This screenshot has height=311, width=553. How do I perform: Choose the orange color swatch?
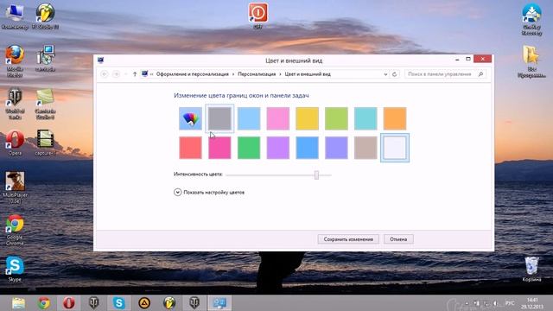(x=395, y=118)
